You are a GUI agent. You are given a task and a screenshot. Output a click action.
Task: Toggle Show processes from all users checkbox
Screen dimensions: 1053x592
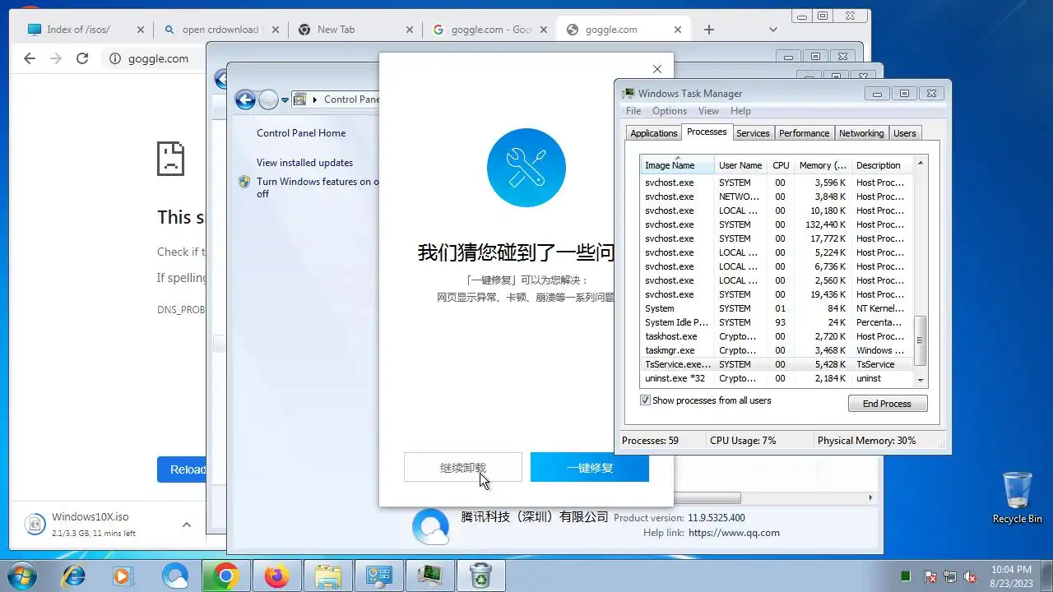tap(645, 400)
